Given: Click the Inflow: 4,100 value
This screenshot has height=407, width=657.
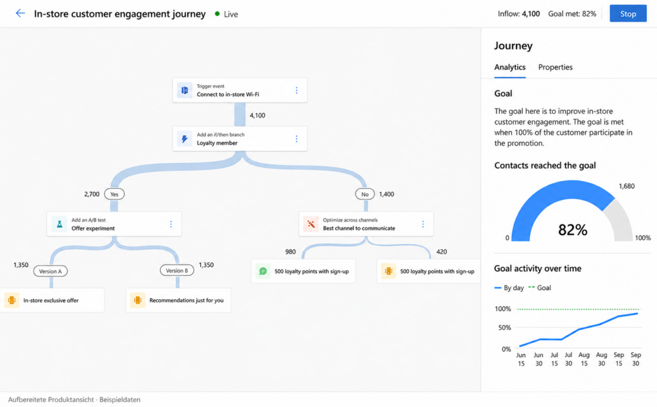Looking at the screenshot, I should [518, 14].
